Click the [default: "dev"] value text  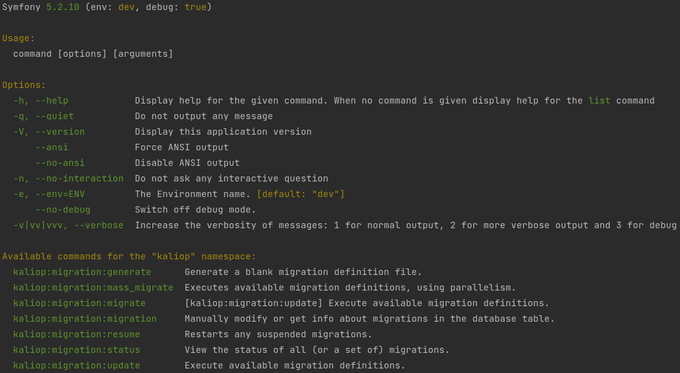[x=300, y=194]
